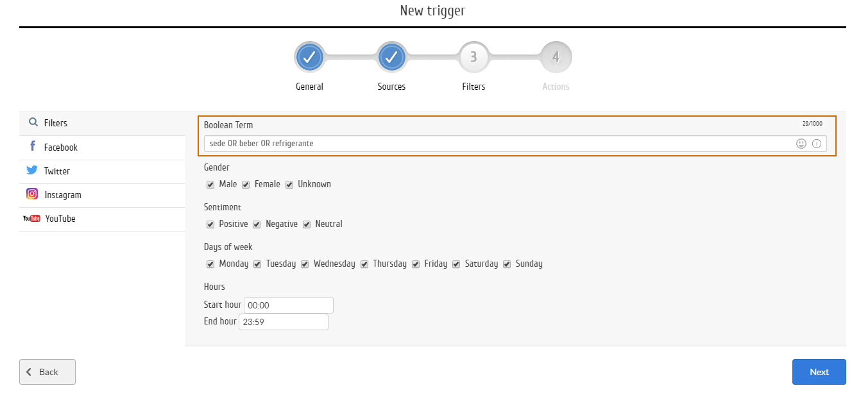Go to completed Sources step circle
The image size is (861, 395).
391,58
